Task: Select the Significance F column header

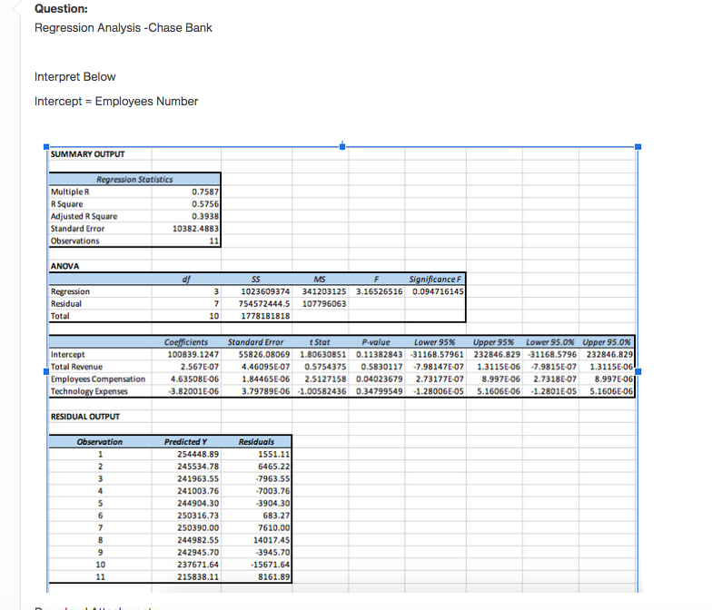Action: (x=437, y=280)
